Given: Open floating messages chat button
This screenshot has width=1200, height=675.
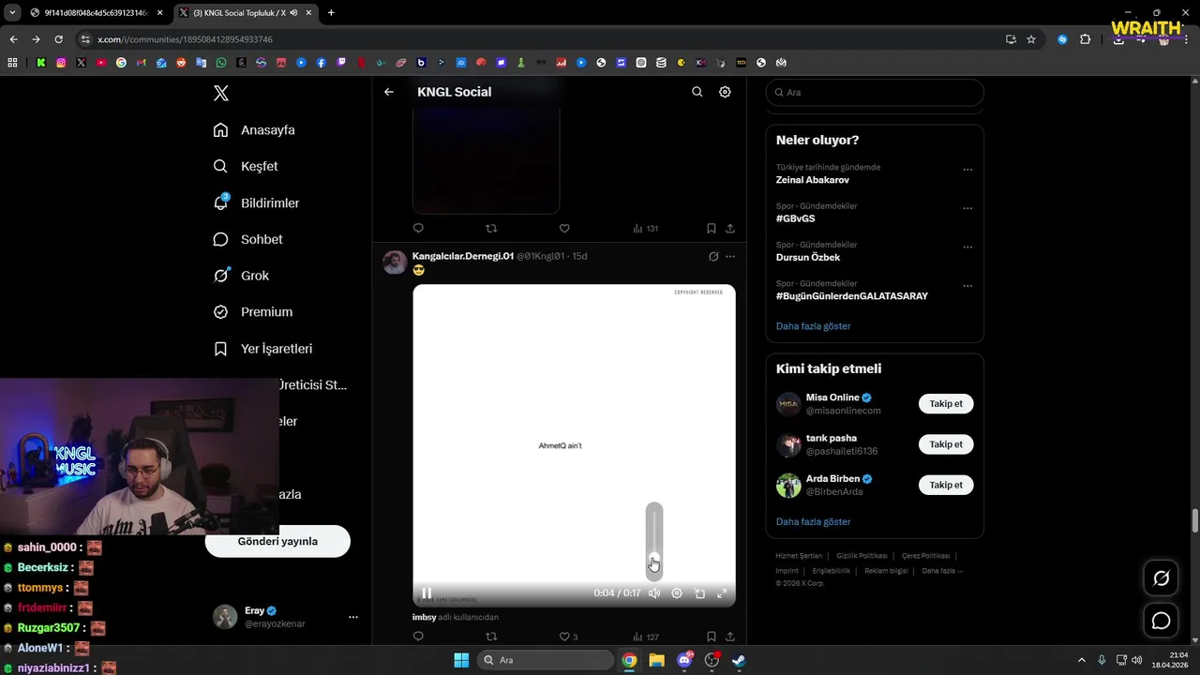Looking at the screenshot, I should coord(1161,621).
